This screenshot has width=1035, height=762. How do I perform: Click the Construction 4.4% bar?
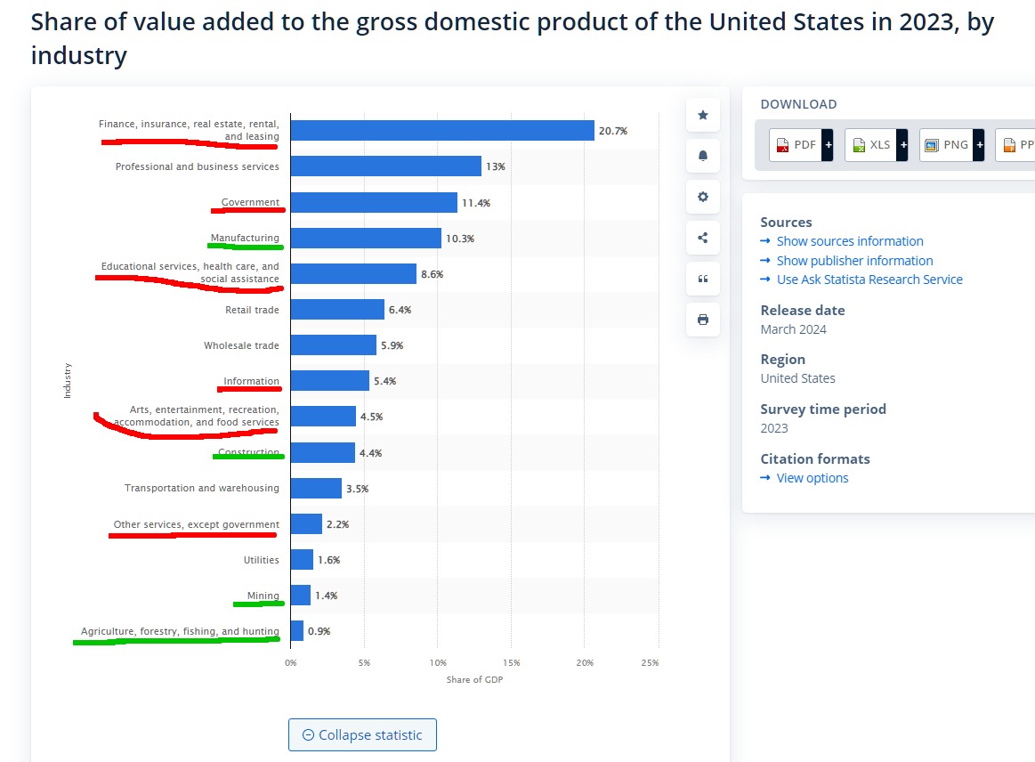click(x=323, y=453)
